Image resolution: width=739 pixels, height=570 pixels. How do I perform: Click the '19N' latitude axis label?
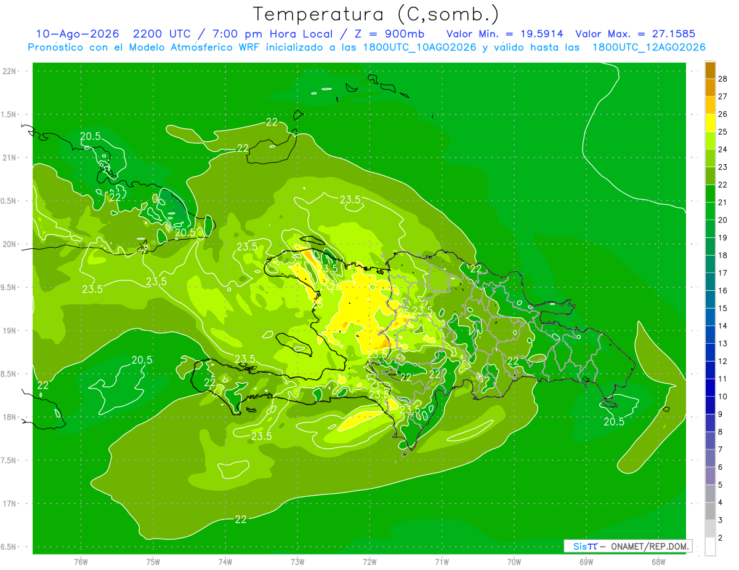10,331
